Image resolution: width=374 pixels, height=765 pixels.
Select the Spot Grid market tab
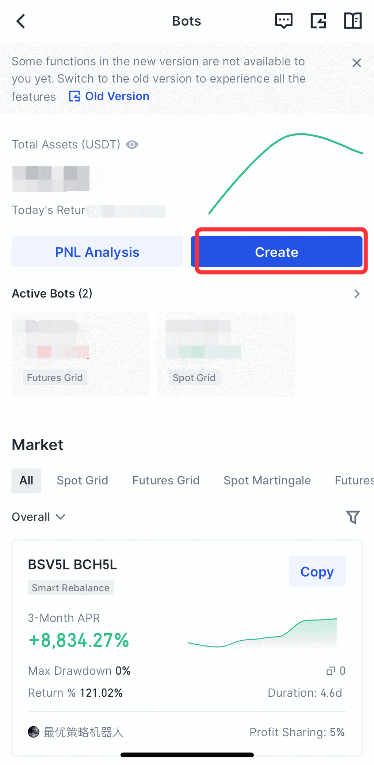[x=82, y=480]
